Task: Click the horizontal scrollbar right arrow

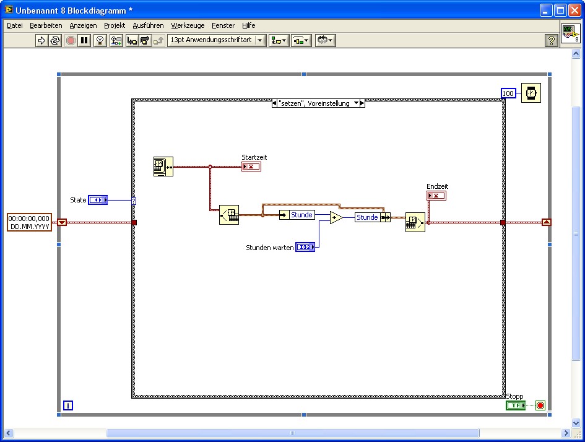Action: click(x=566, y=433)
